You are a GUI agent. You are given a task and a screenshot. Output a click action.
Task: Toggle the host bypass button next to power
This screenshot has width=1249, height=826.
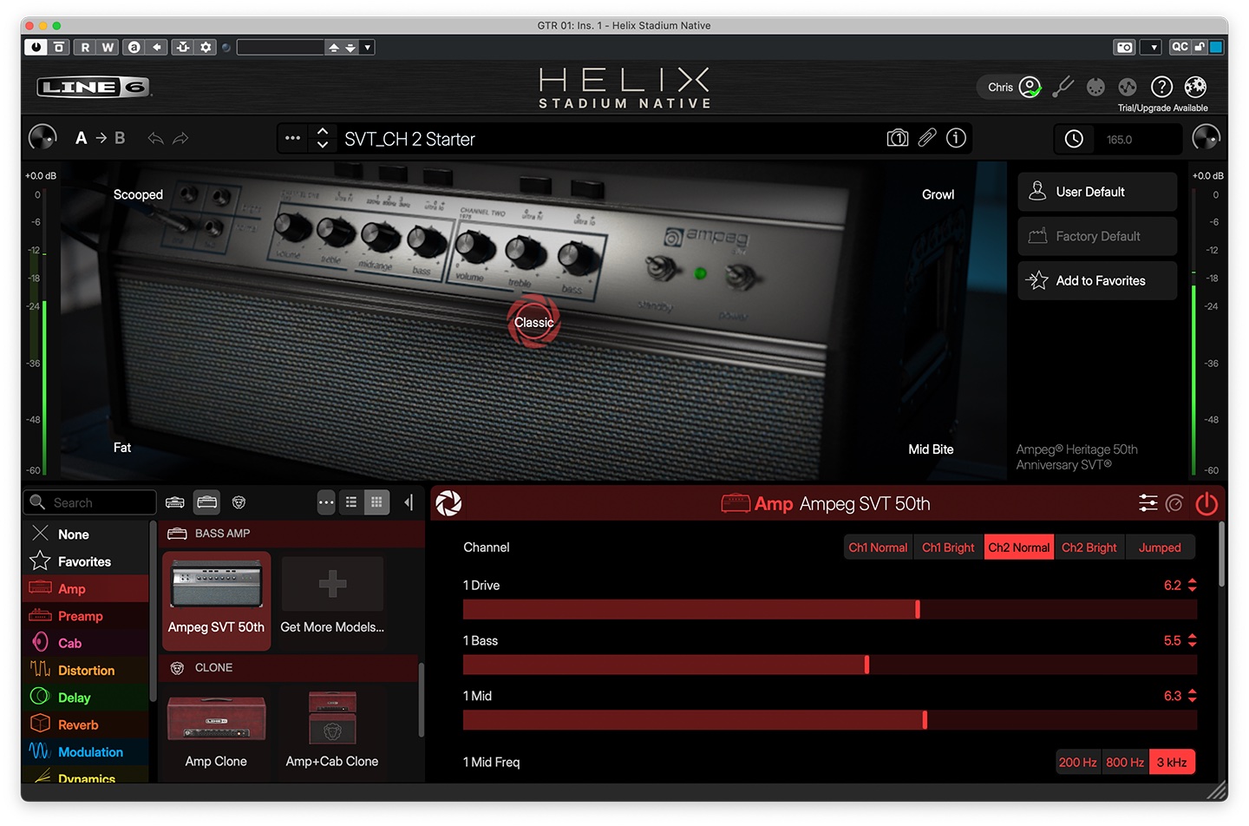(59, 47)
